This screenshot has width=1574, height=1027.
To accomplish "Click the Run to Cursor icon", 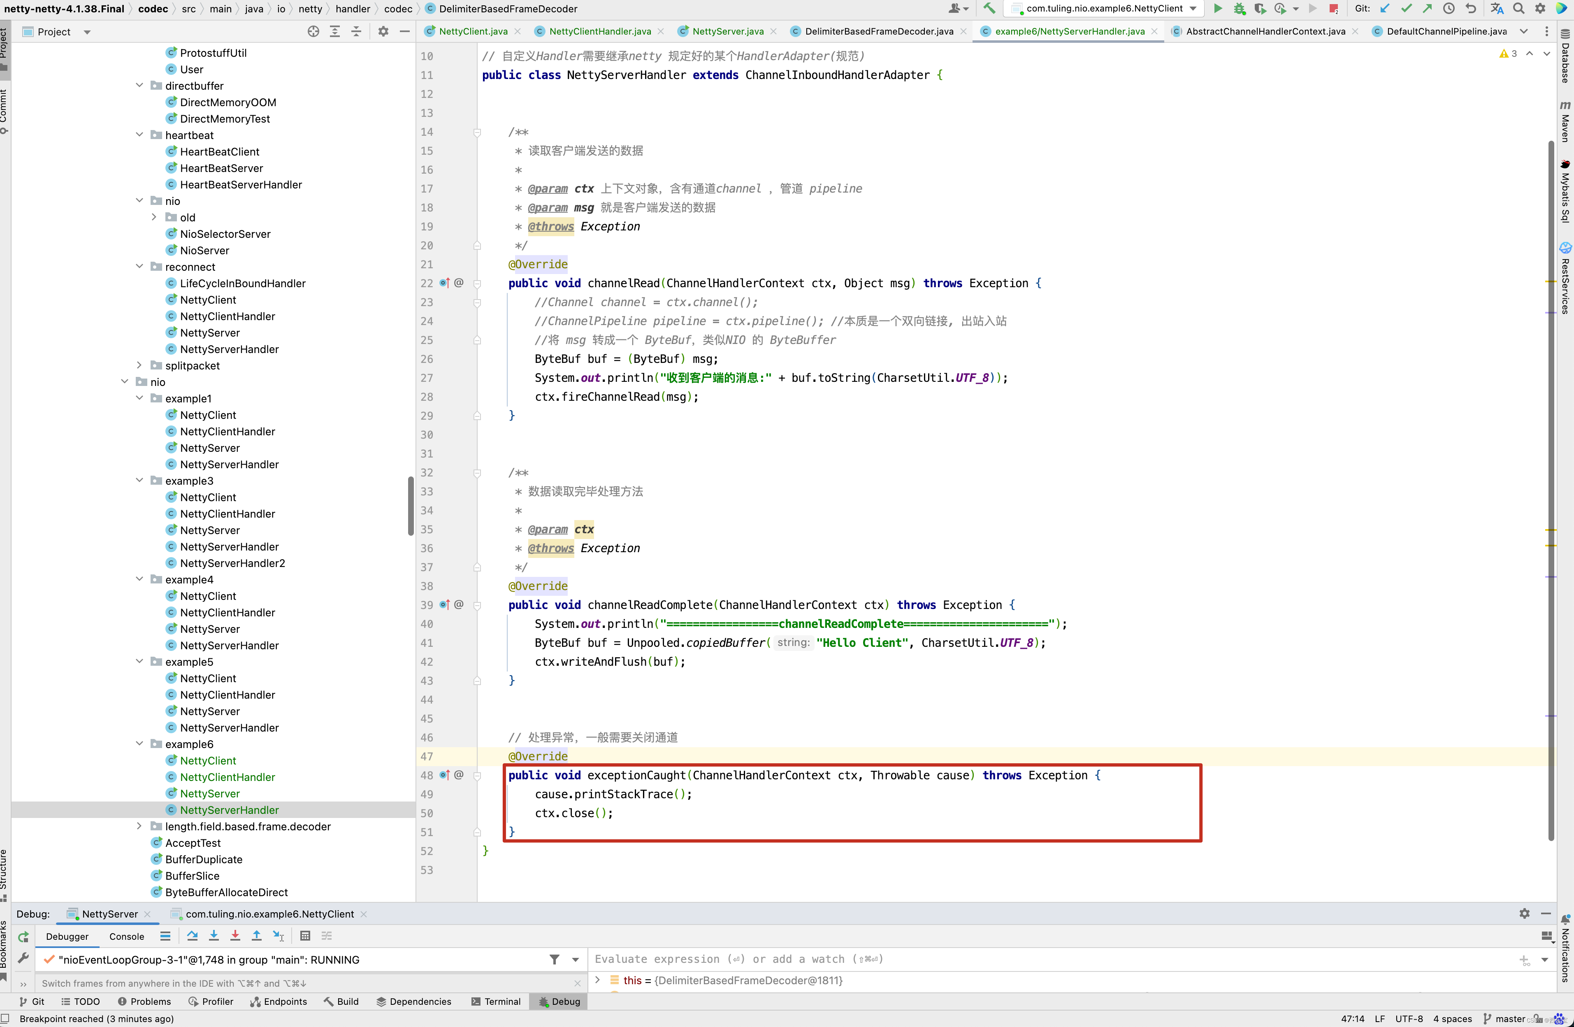I will tap(279, 936).
